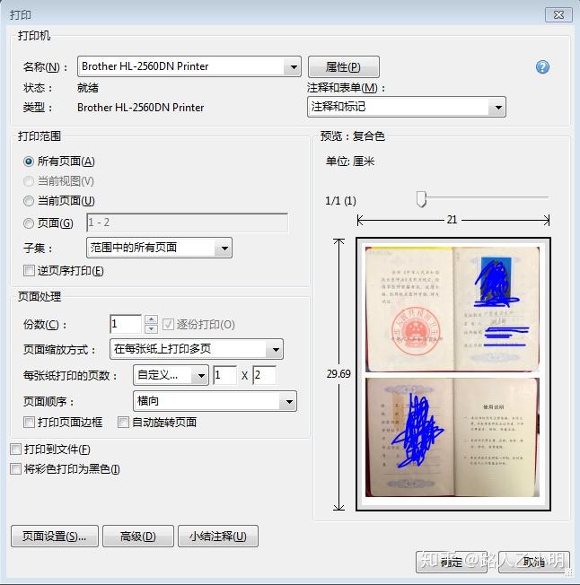Open the 自定义 pages-per-sheet dropdown
This screenshot has width=580, height=585.
[x=171, y=375]
